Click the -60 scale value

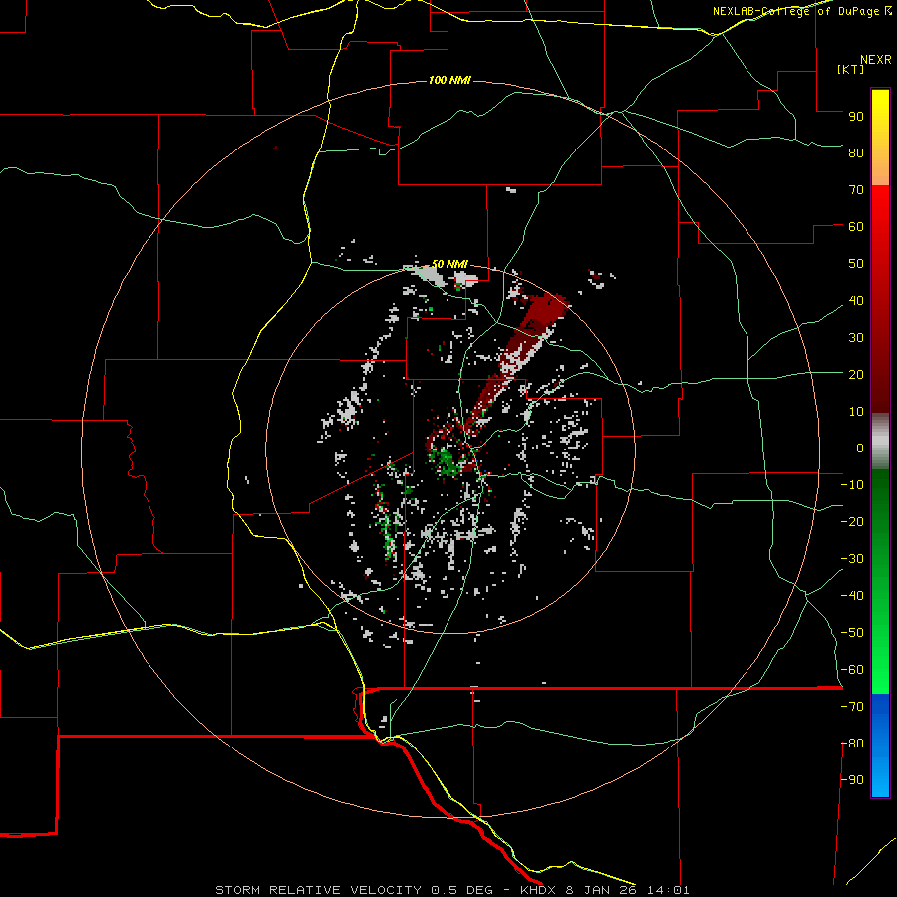pos(852,670)
